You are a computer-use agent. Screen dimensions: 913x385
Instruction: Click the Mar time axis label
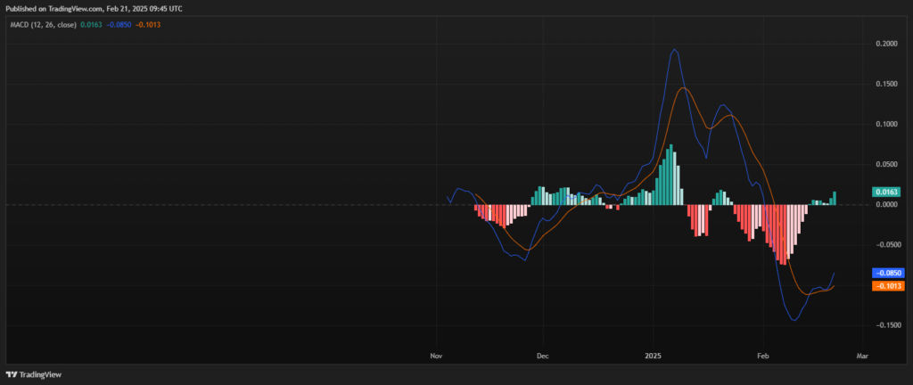[862, 355]
